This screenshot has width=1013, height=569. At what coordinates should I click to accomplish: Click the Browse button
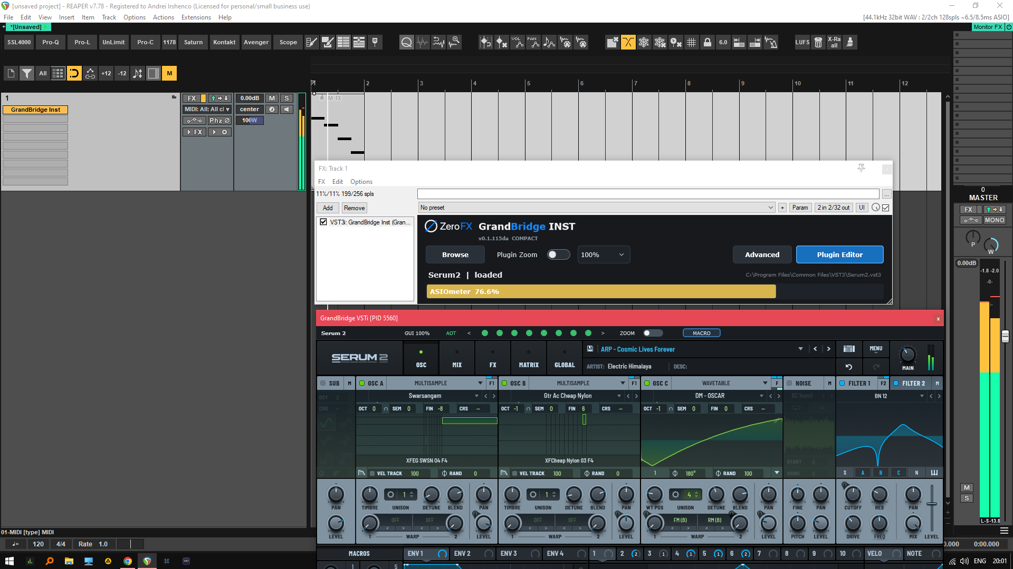455,254
